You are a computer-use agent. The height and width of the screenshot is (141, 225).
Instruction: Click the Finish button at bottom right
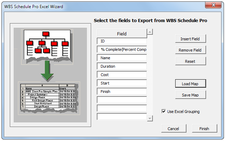click(x=204, y=128)
